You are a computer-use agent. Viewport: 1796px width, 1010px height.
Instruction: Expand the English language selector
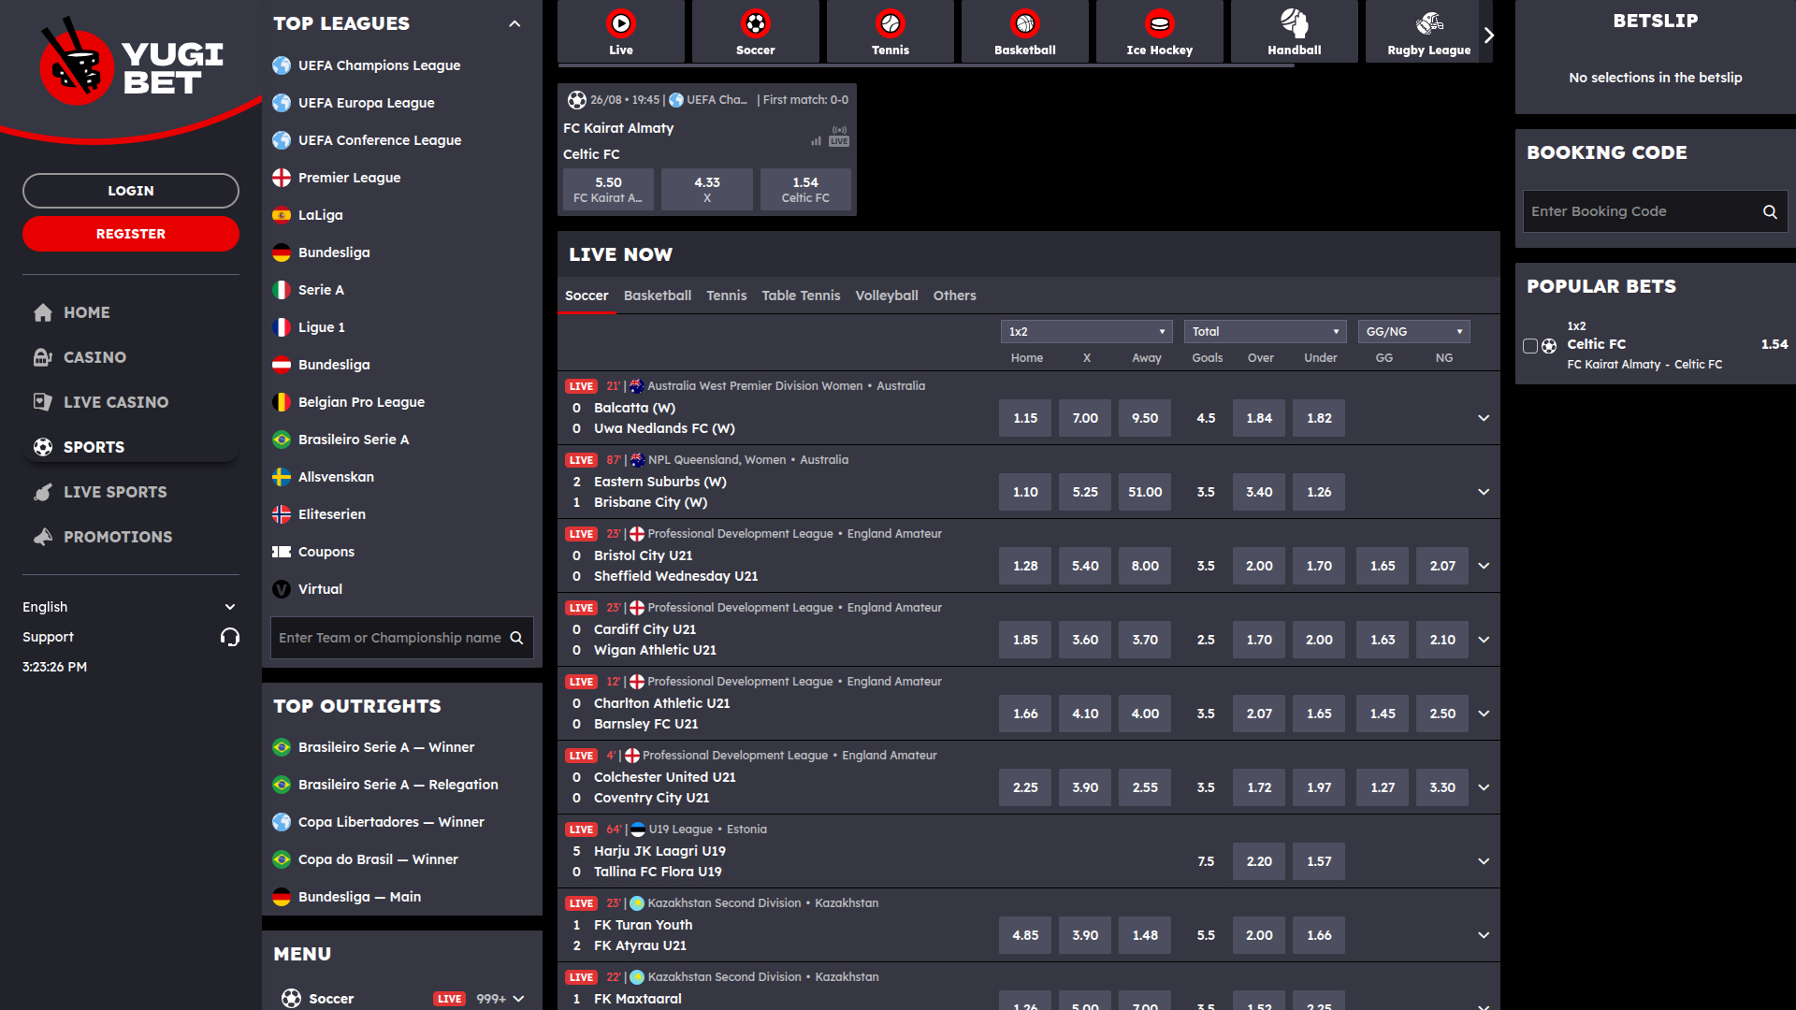[x=129, y=607]
